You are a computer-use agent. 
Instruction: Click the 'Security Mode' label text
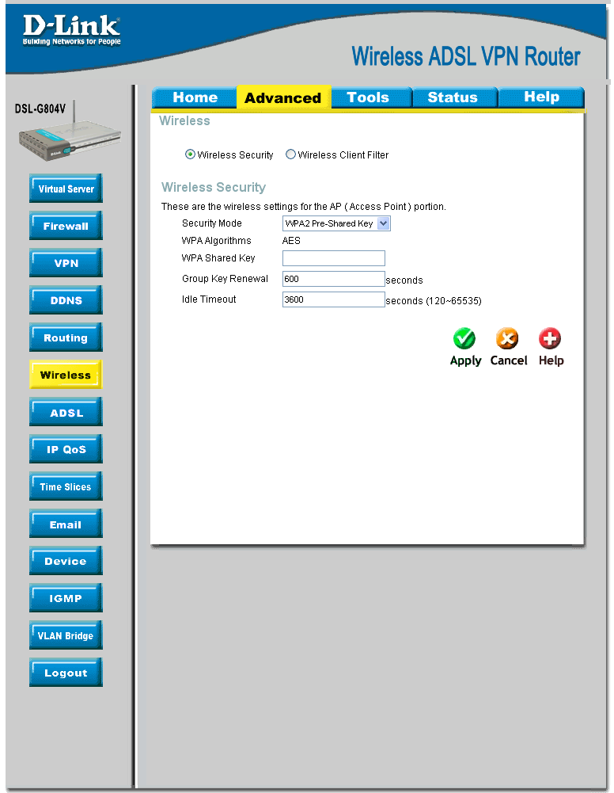tap(211, 223)
